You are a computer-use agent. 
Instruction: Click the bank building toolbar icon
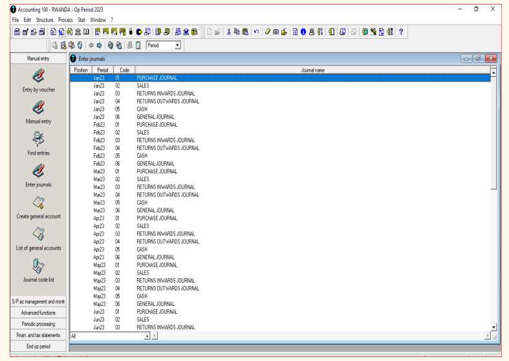point(78,32)
